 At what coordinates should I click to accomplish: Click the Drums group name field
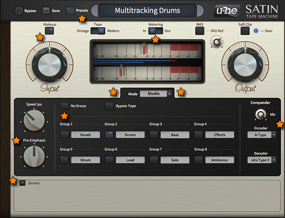(x=130, y=135)
